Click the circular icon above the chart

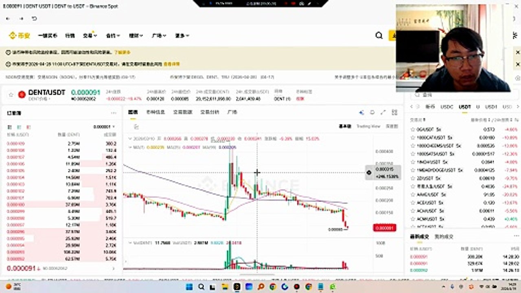pos(372,112)
